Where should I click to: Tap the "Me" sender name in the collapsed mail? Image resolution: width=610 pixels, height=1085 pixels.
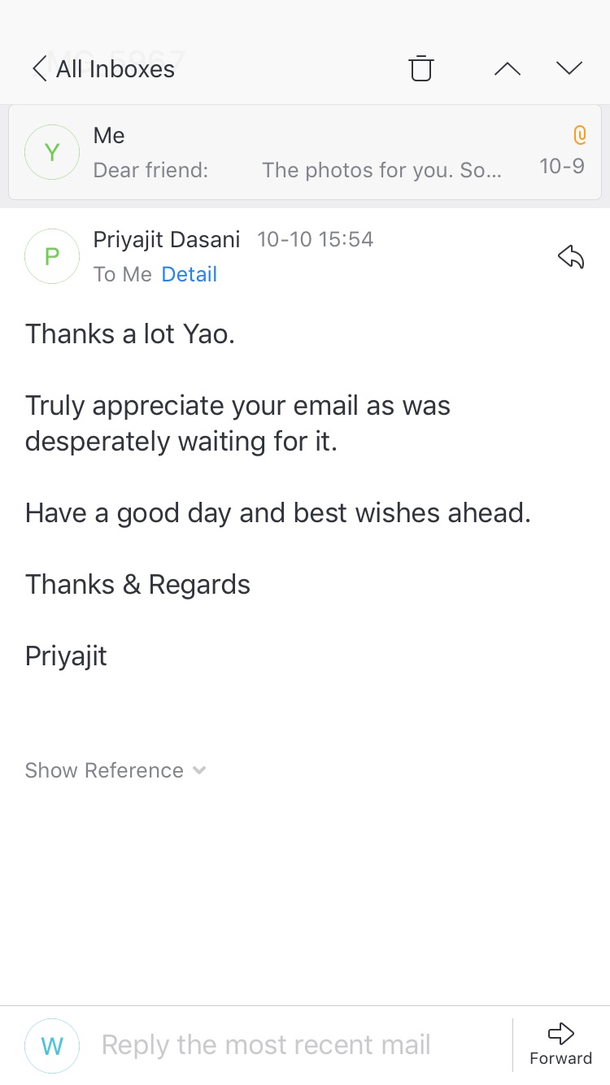pos(109,135)
